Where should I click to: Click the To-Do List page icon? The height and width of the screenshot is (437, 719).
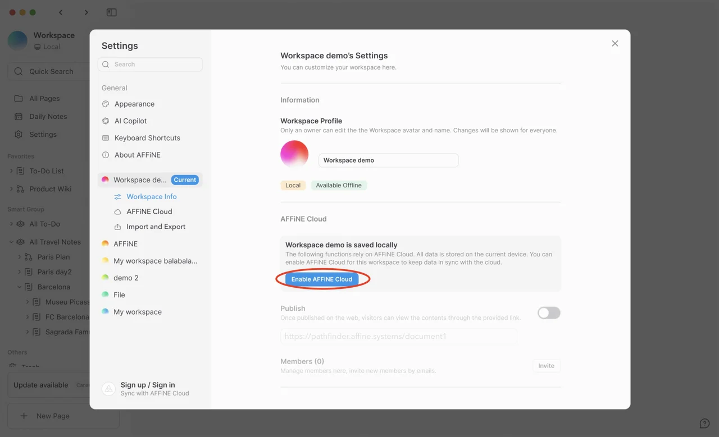[21, 171]
